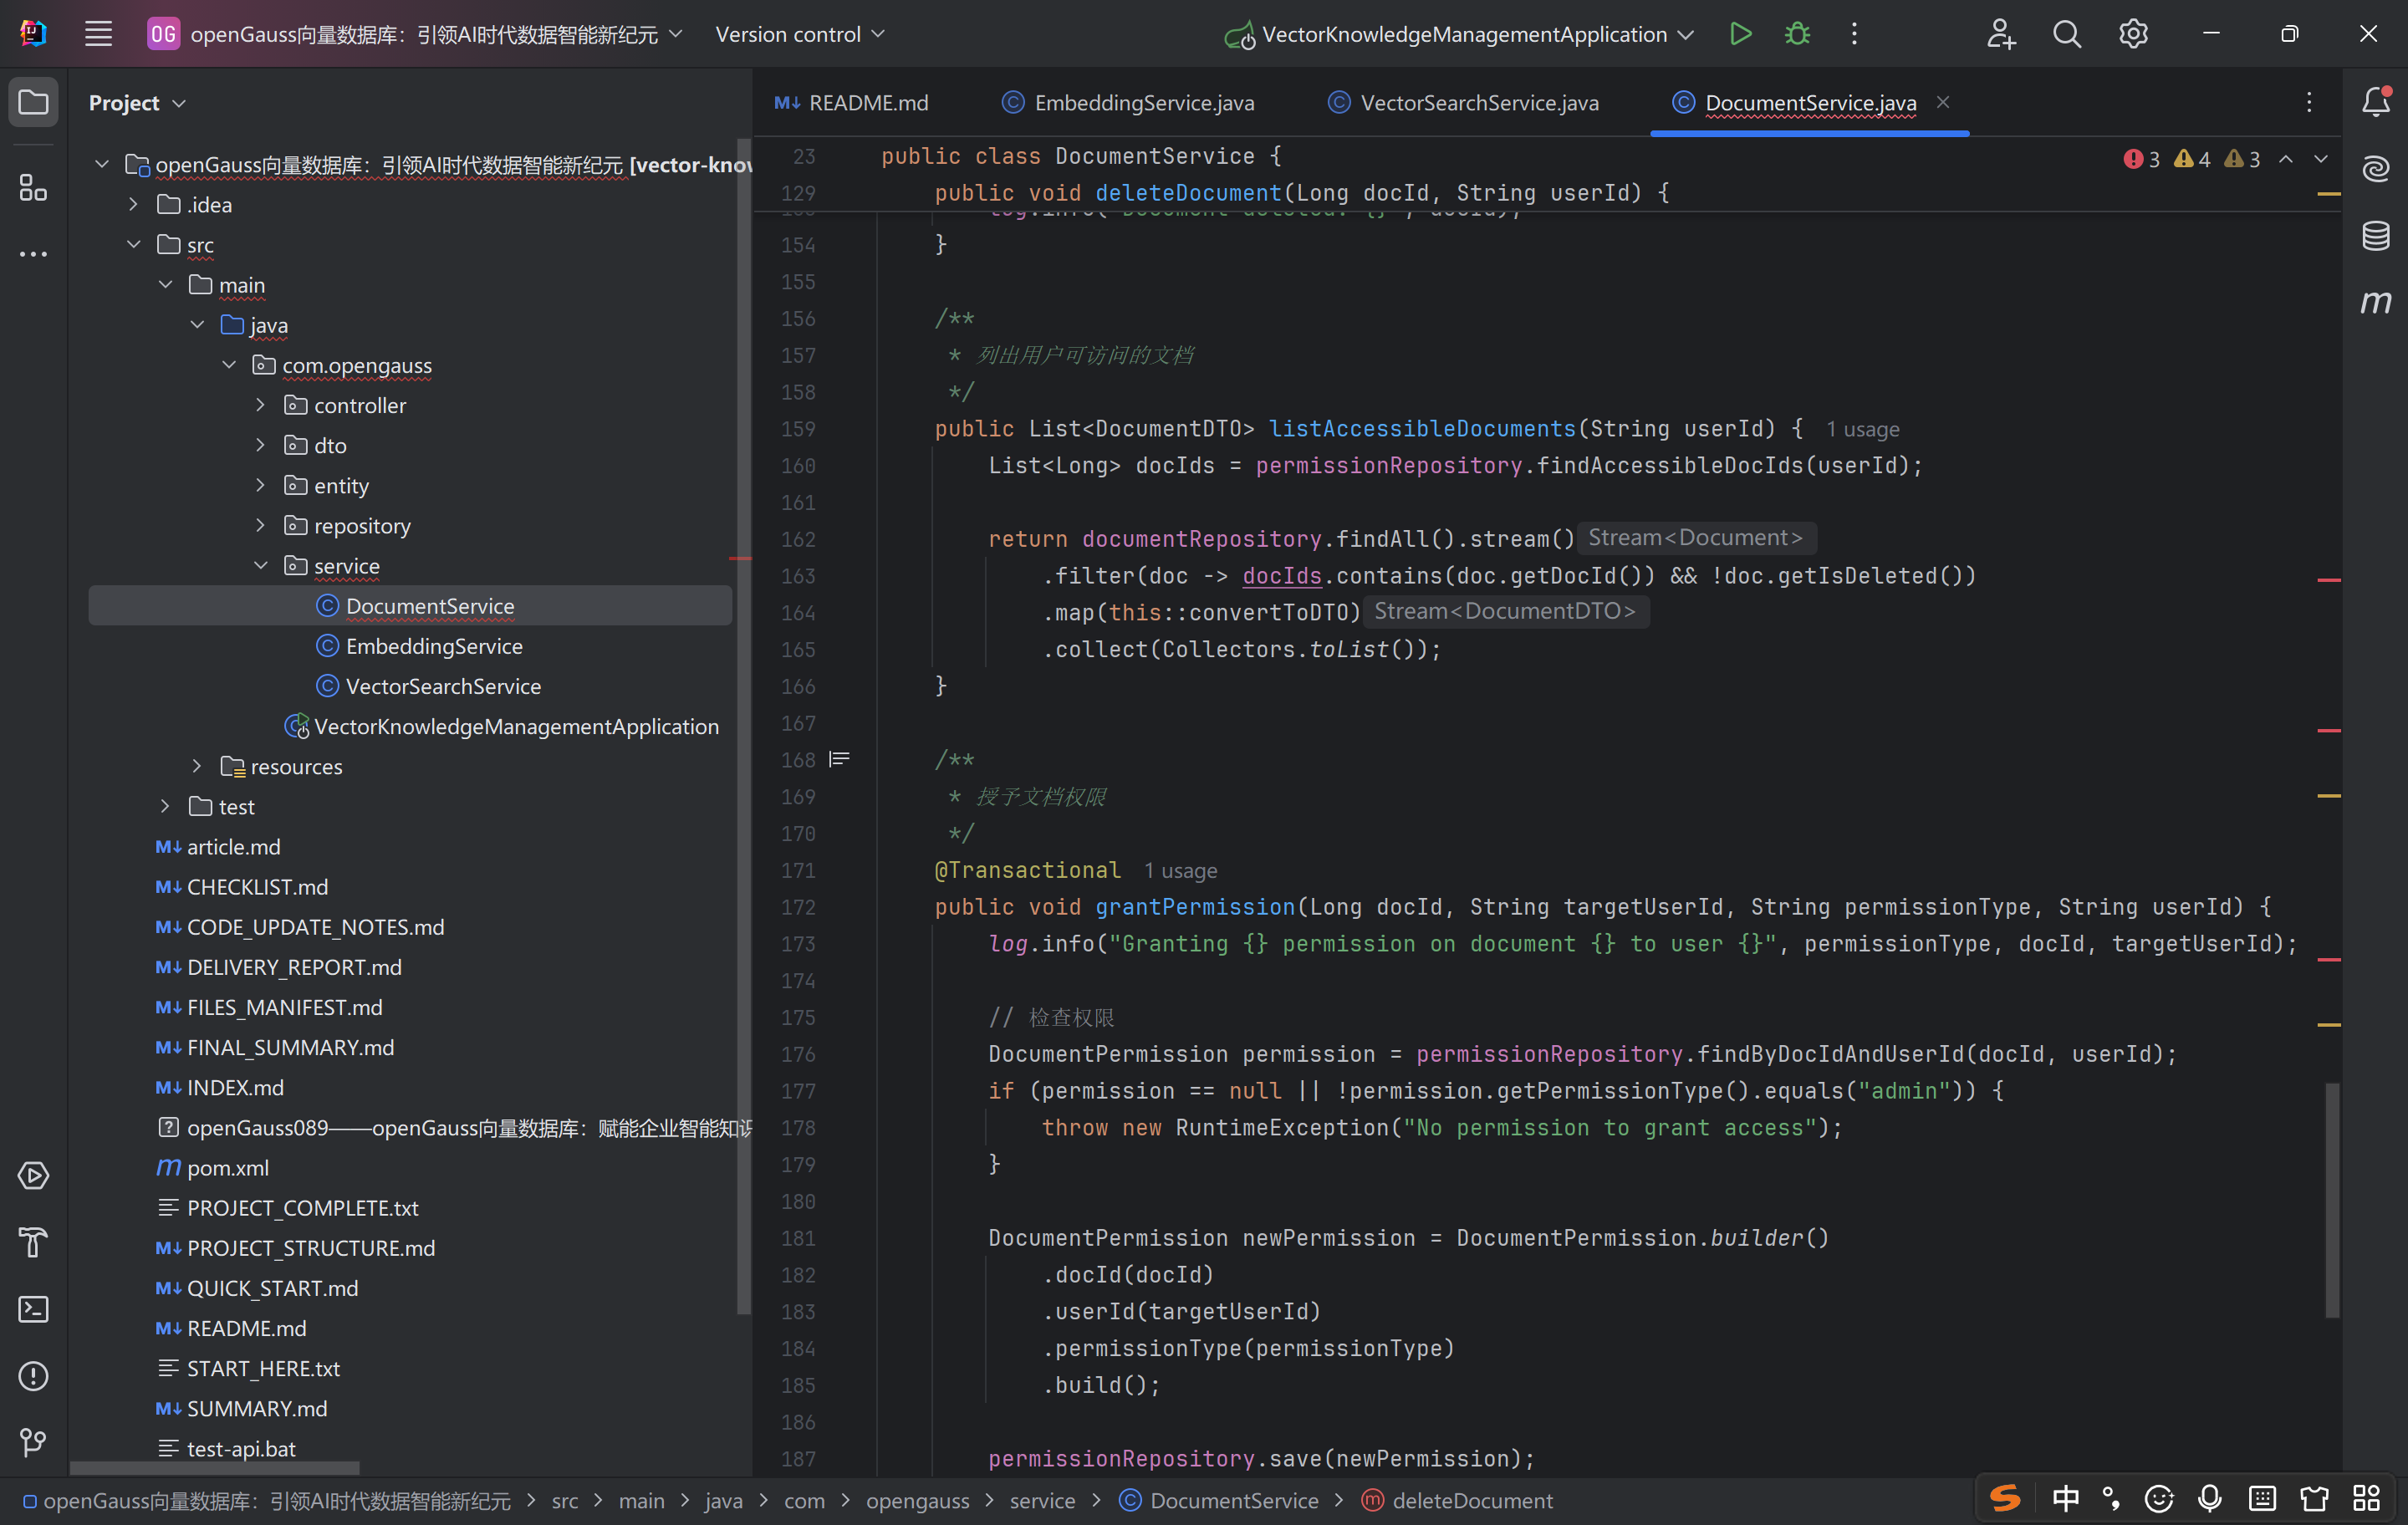Run the application with the green play icon
Viewport: 2408px width, 1525px height.
click(x=1740, y=34)
